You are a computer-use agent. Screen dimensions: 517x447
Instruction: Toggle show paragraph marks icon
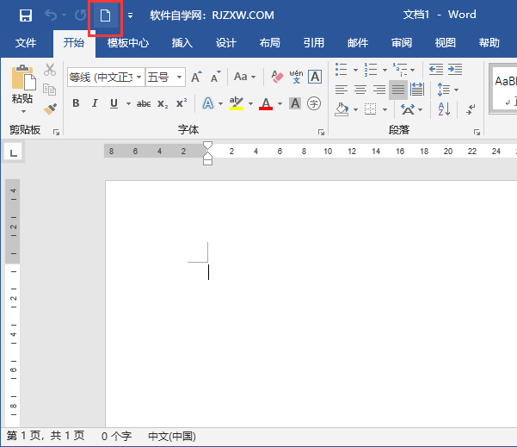click(471, 109)
